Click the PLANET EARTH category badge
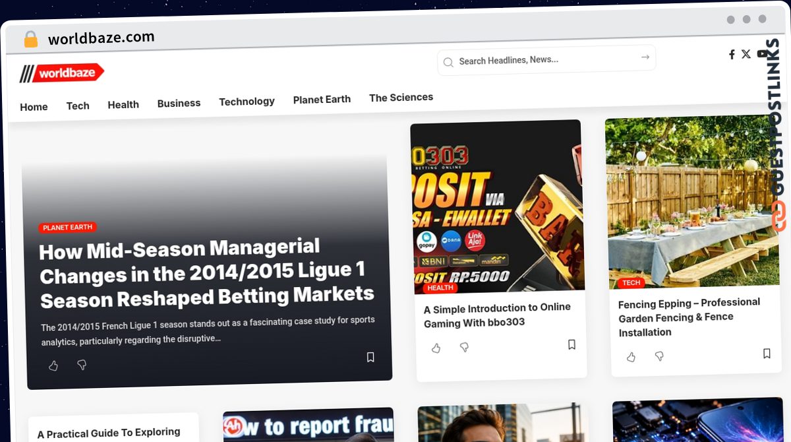791x442 pixels. pos(67,228)
